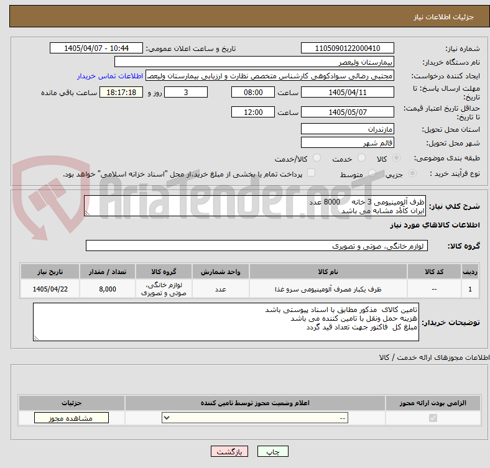Click the الزامی بودن ارائه مجوز header

point(433,403)
